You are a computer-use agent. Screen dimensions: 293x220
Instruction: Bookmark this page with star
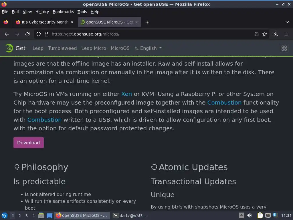pos(265,34)
